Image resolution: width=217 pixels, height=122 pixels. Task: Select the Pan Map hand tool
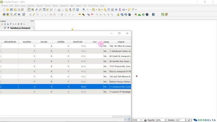click(29, 9)
